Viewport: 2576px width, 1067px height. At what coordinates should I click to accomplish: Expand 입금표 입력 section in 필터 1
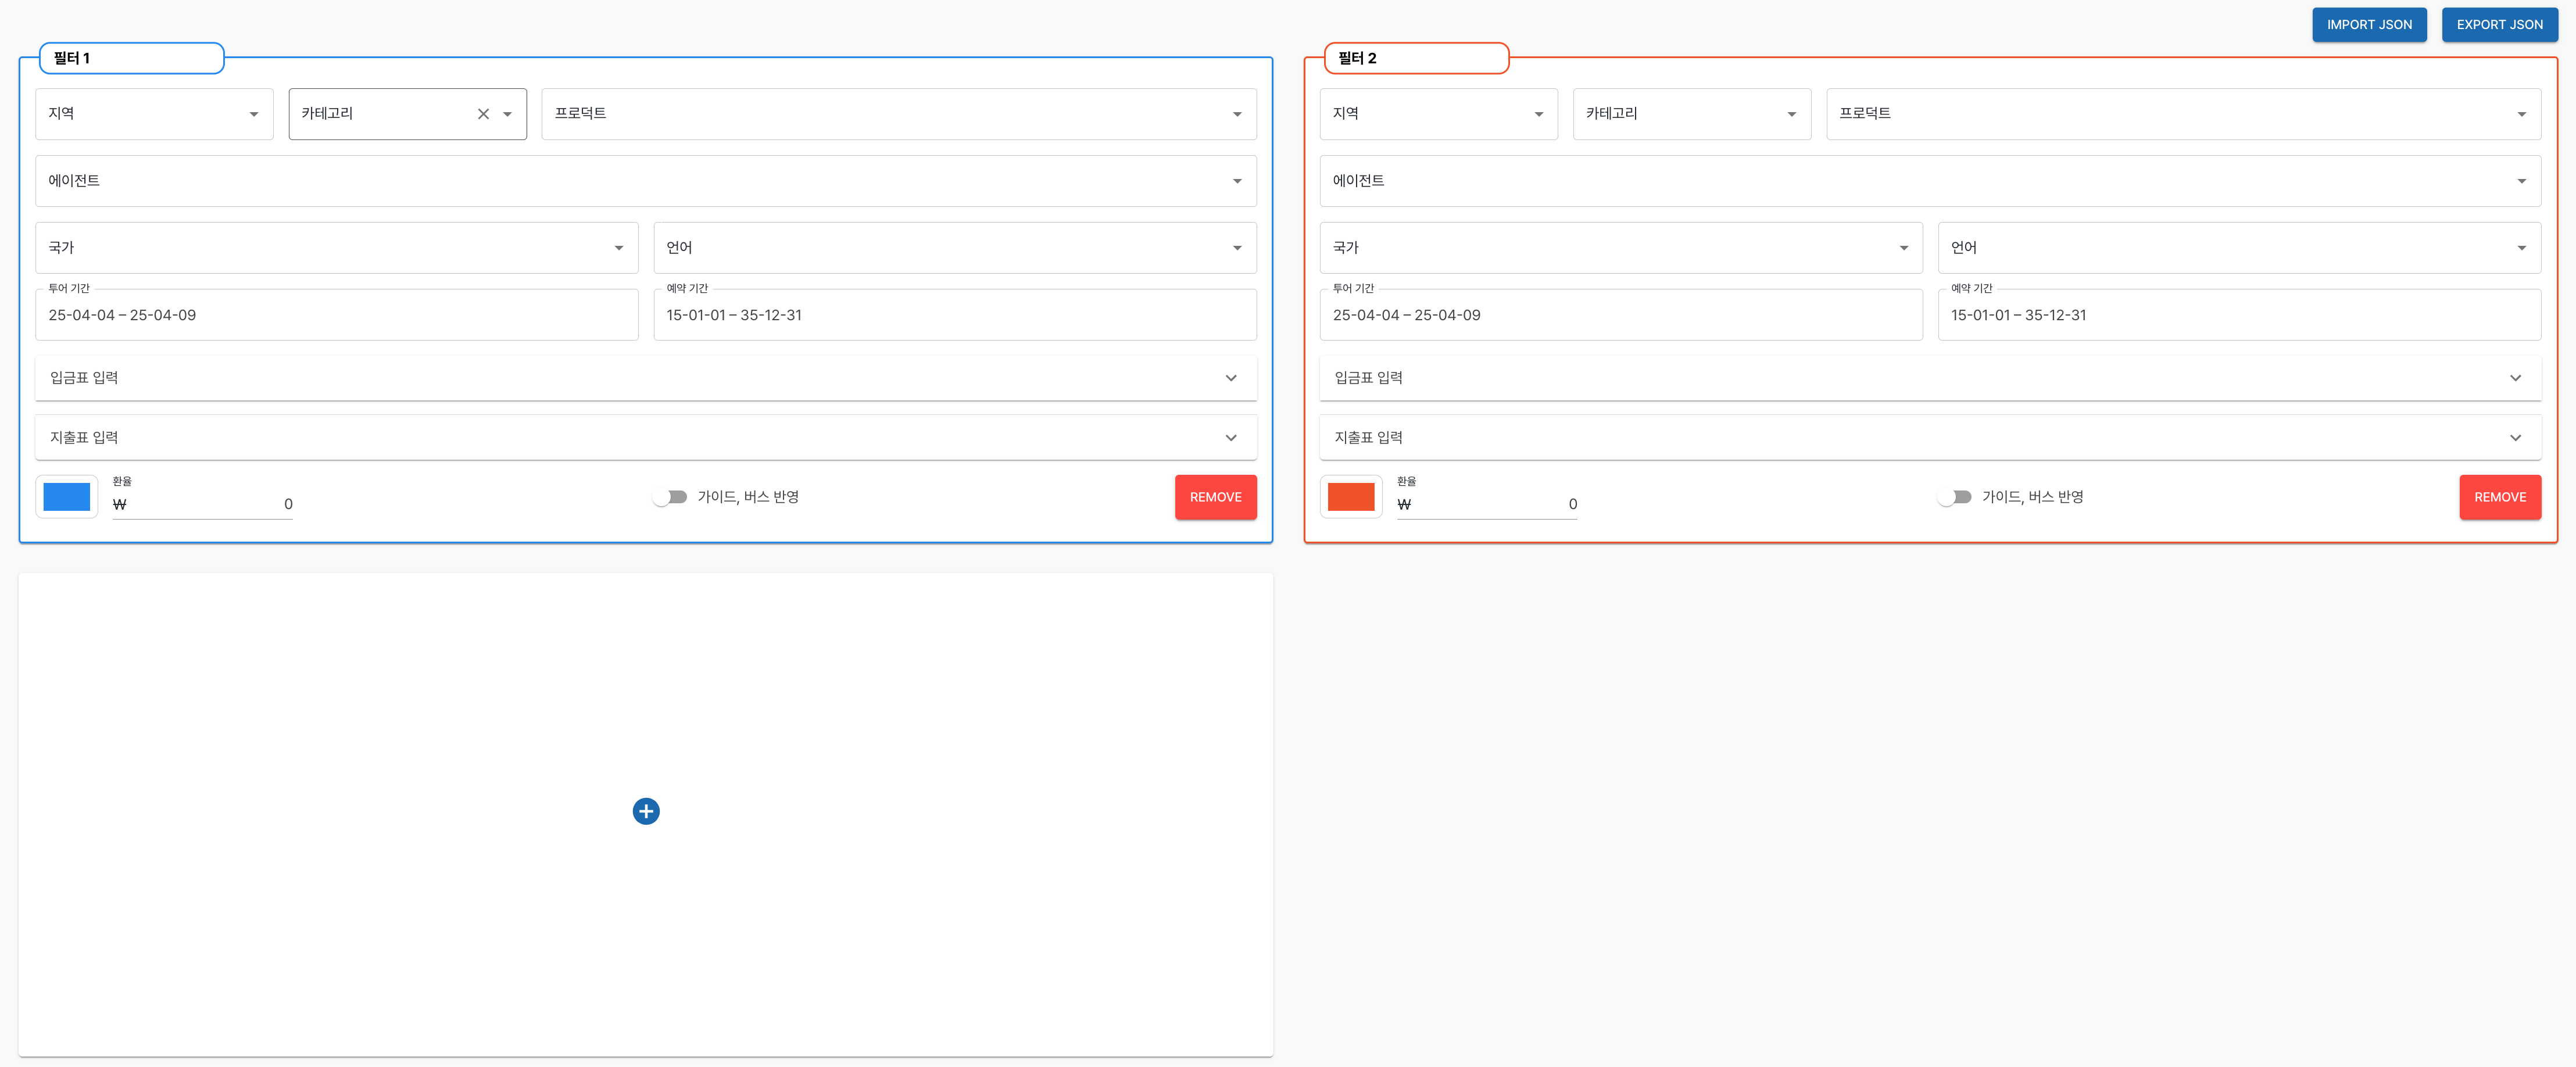pos(1230,378)
